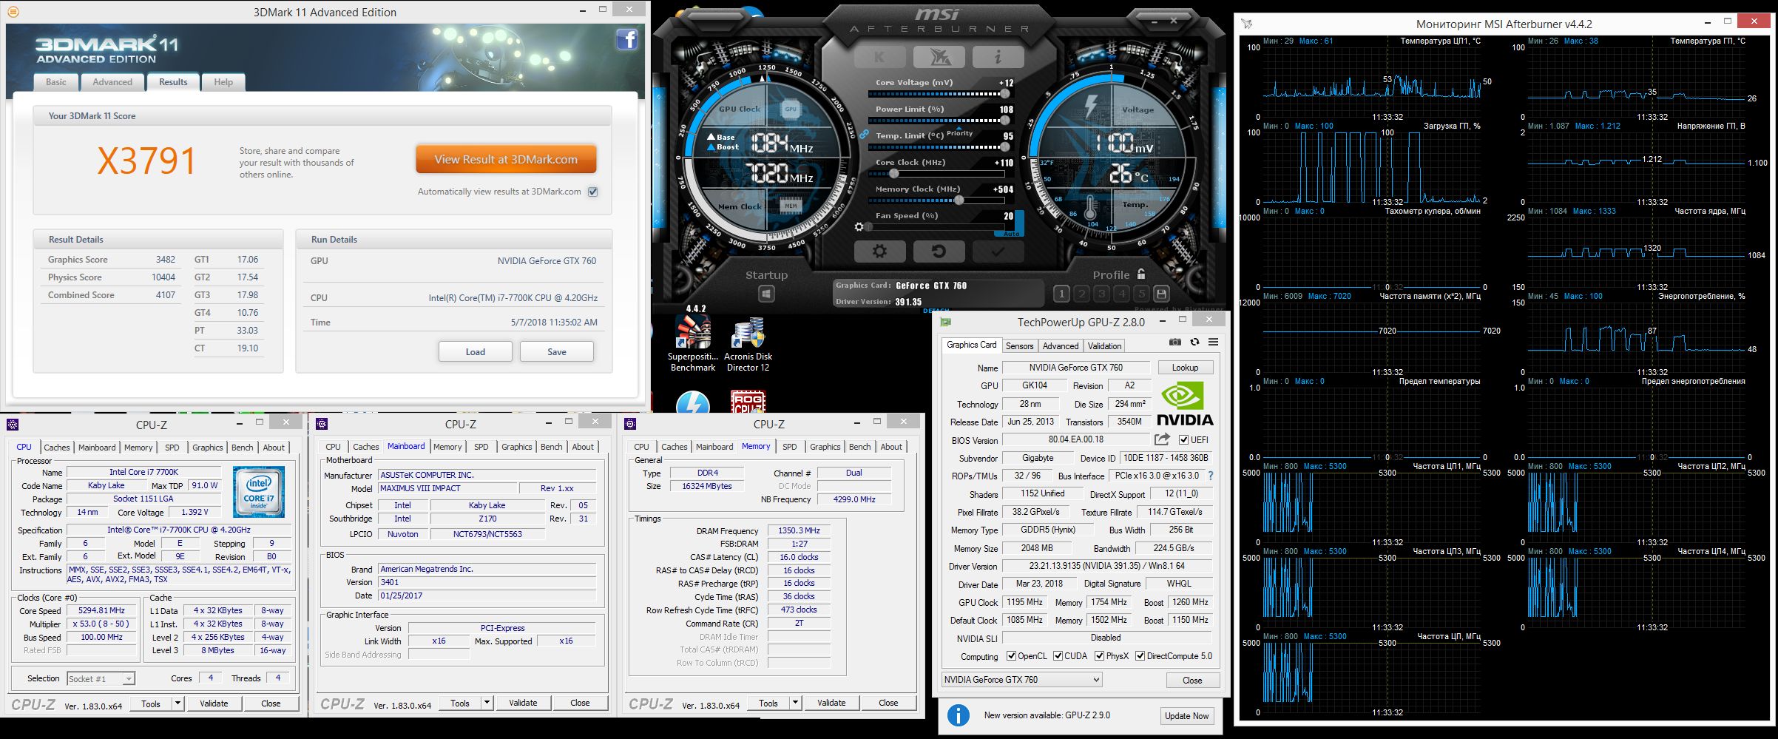Screen dimensions: 1778x739
Task: Click the 3DMark Facebook icon
Action: point(626,39)
